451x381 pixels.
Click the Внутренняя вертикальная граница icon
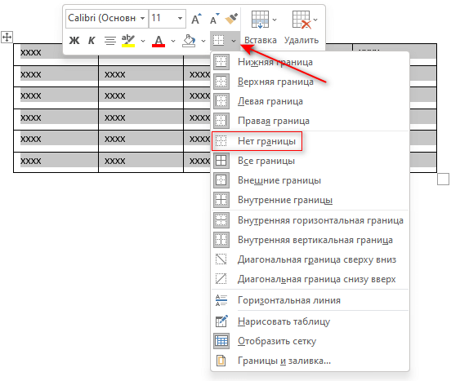[x=221, y=240]
